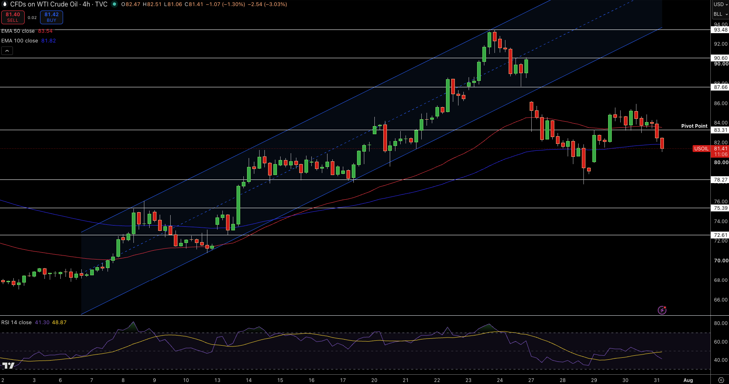Viewport: 729px width, 384px height.
Task: Click the 0.02 spread value
Action: tap(32, 18)
